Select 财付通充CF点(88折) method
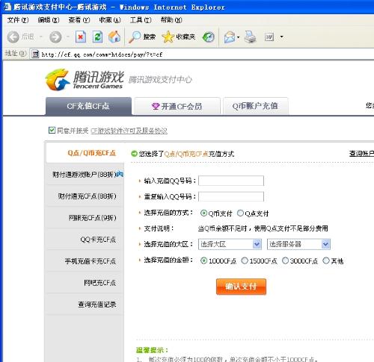Image resolution: width=374 pixels, height=362 pixels. 85,196
